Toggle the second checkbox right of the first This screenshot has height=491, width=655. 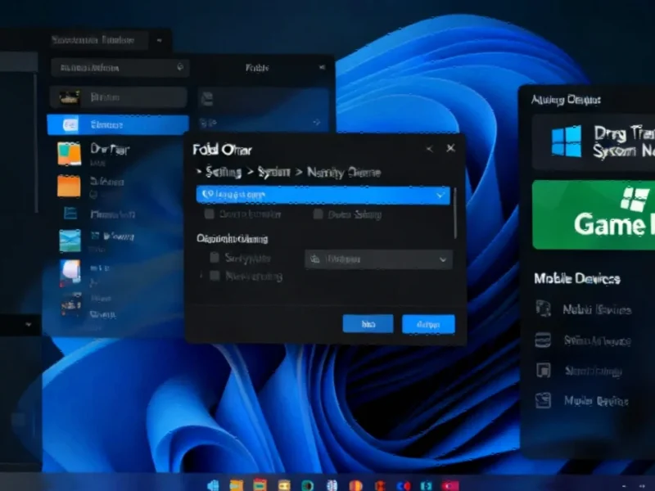(x=318, y=214)
